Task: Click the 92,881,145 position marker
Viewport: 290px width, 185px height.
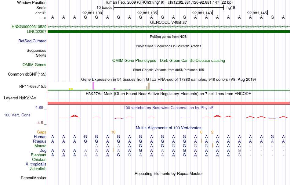Action: [x=257, y=13]
